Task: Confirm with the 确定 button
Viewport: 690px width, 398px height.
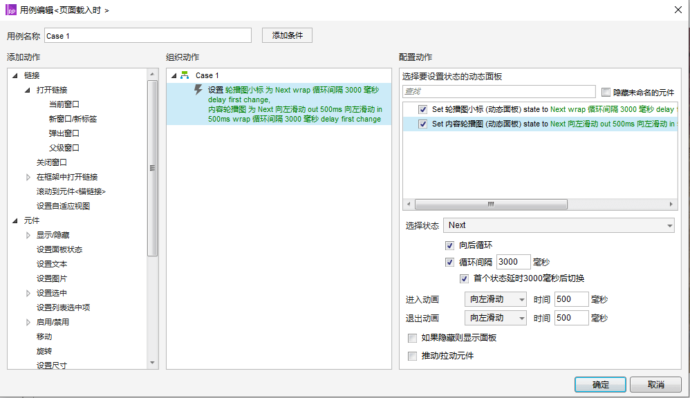Action: 600,384
